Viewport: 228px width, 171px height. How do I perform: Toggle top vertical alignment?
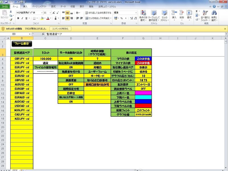(63, 13)
